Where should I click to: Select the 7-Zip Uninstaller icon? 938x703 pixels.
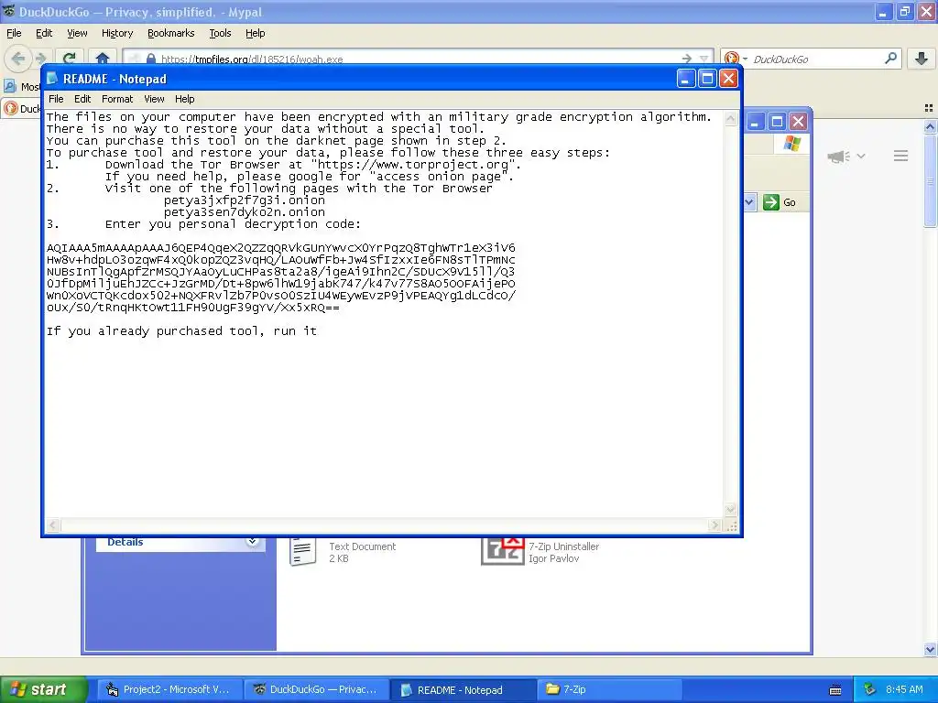pyautogui.click(x=503, y=550)
